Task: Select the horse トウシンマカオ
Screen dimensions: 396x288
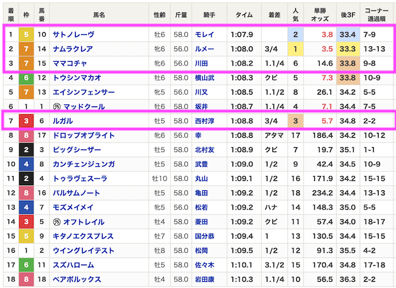Action: click(77, 78)
